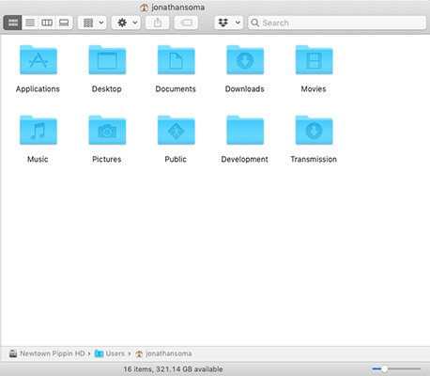Click the icon size slider
The image size is (430, 376).
click(396, 368)
